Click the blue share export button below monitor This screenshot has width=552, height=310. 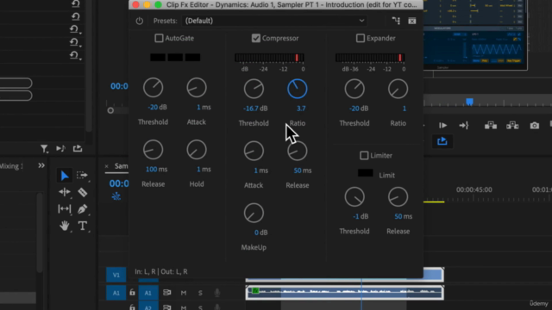pos(442,141)
